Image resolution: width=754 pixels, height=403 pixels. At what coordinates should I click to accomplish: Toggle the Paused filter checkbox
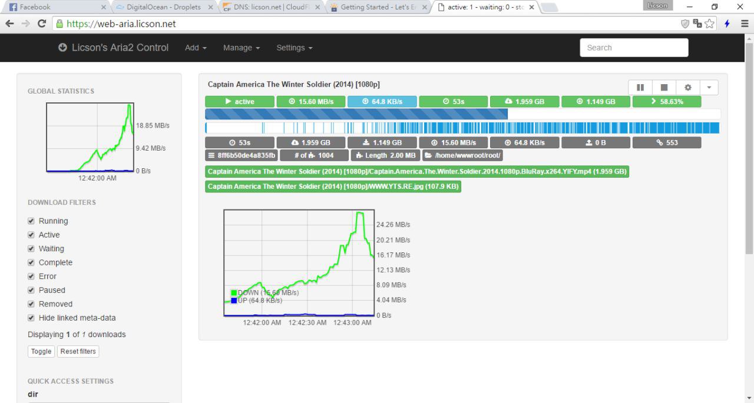point(31,290)
